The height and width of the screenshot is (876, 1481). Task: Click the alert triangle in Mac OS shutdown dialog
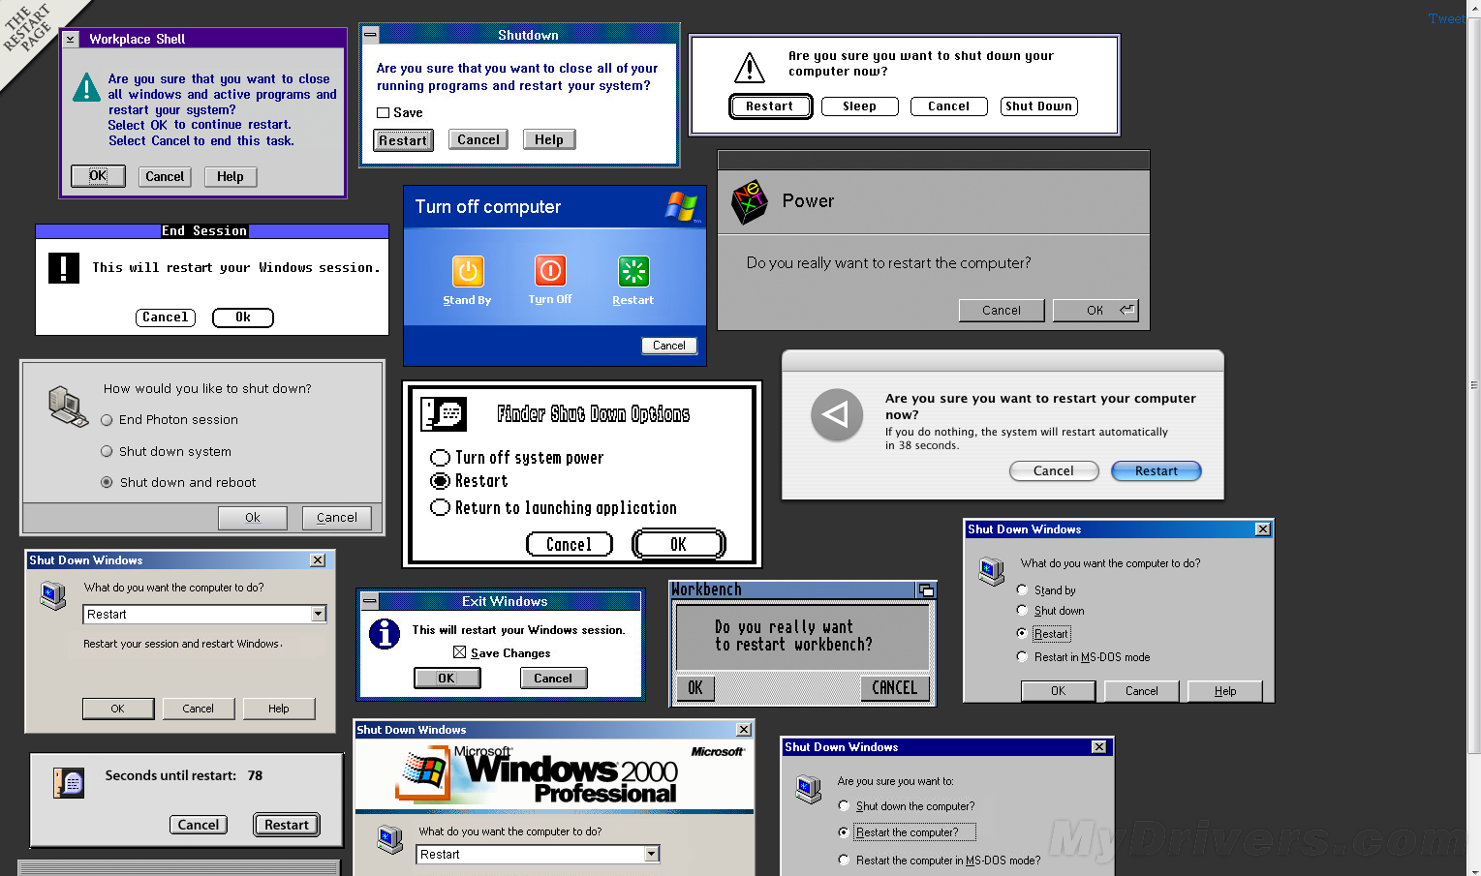[x=750, y=69]
